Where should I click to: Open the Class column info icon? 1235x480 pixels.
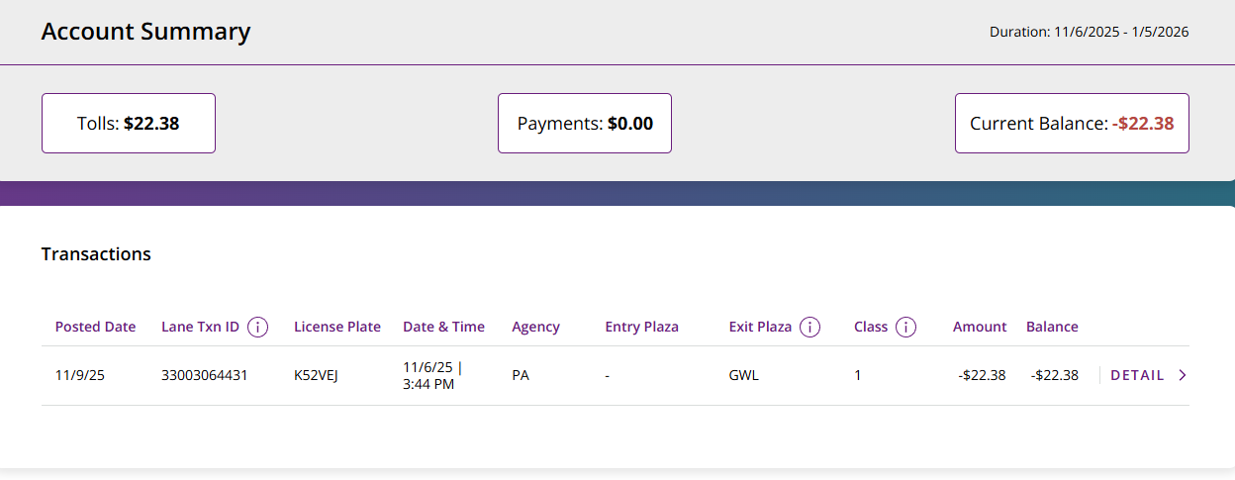pos(905,327)
